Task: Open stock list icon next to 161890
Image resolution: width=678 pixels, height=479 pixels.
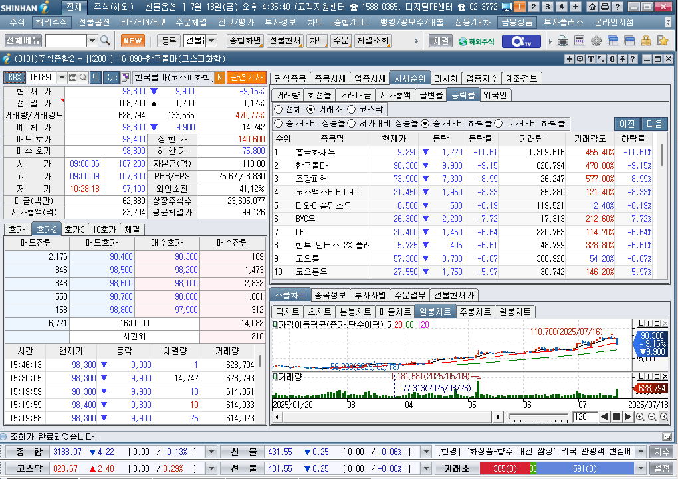Action: click(72, 77)
